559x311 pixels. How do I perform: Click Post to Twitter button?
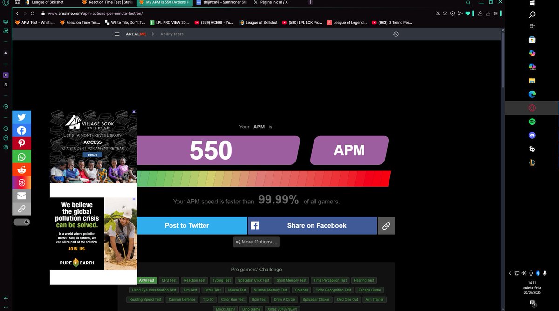click(187, 225)
